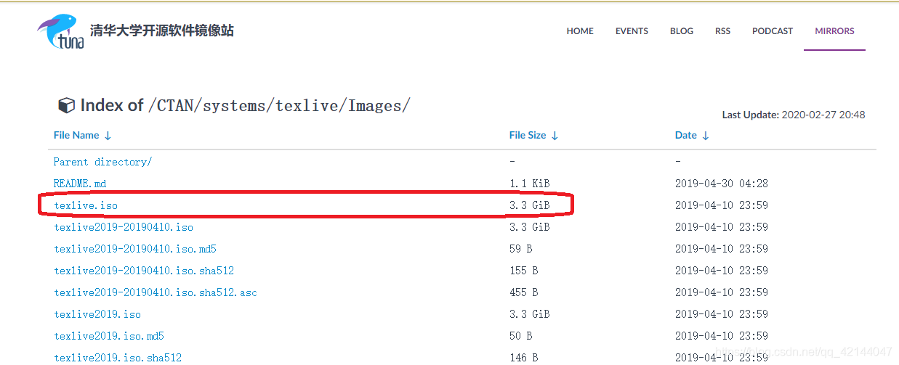This screenshot has height=365, width=899.
Task: Open the Parent directory/ link
Action: pyautogui.click(x=102, y=162)
